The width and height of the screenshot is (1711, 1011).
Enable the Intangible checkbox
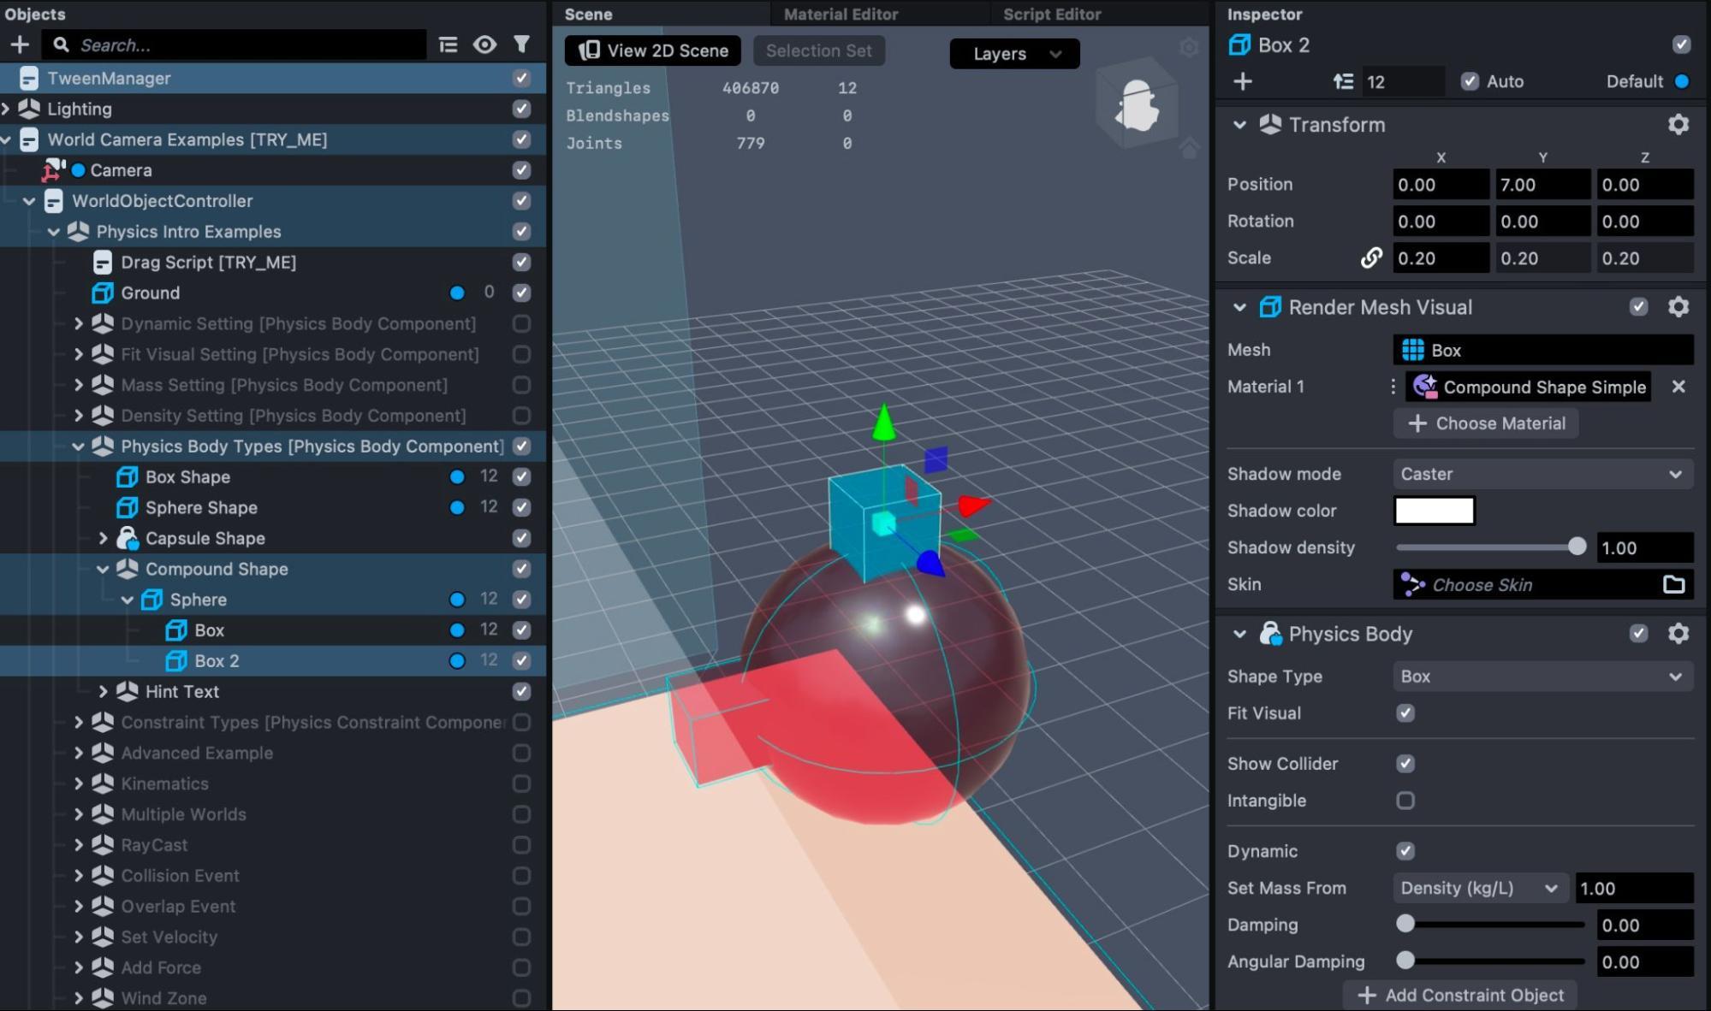coord(1405,801)
